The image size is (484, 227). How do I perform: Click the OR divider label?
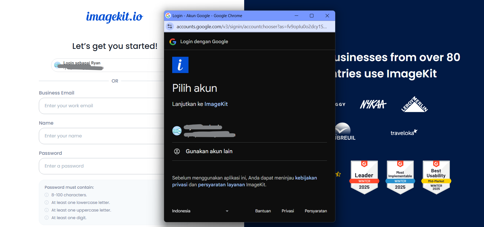(x=115, y=81)
